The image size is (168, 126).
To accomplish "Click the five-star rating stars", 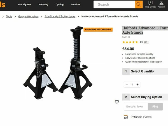I will click(x=130, y=42).
